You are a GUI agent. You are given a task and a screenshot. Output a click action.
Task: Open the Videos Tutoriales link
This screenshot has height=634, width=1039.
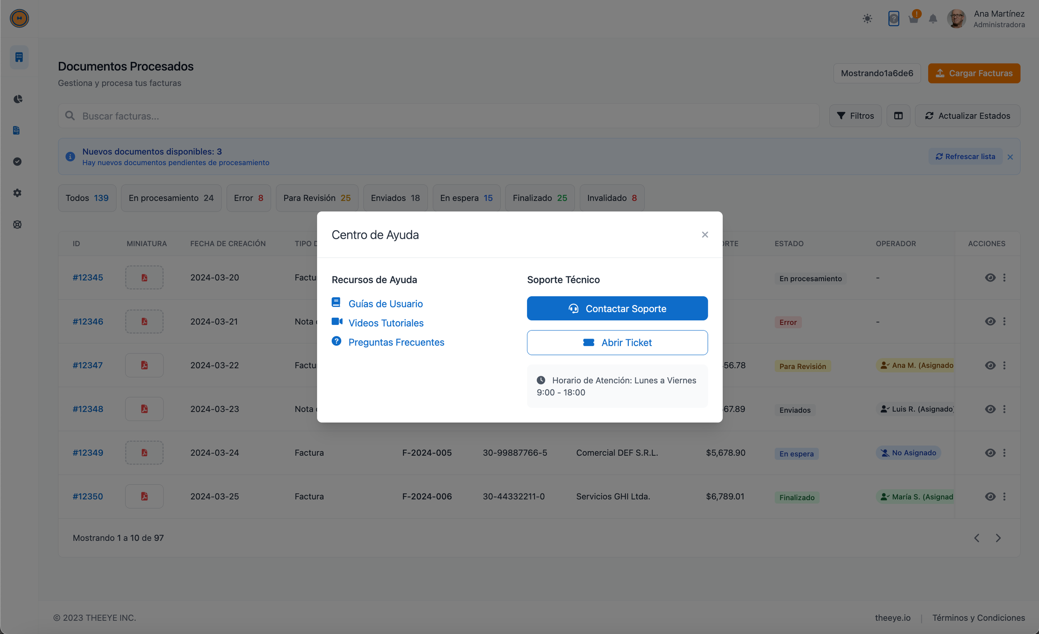point(385,323)
